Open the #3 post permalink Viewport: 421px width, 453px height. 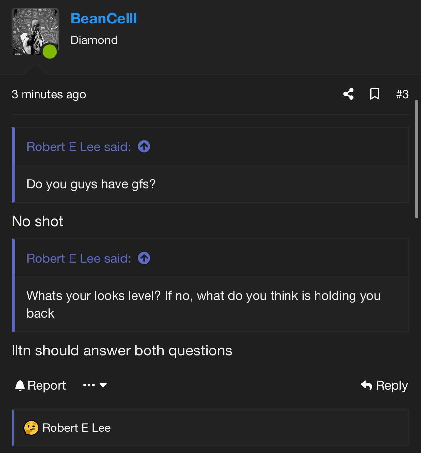point(402,94)
